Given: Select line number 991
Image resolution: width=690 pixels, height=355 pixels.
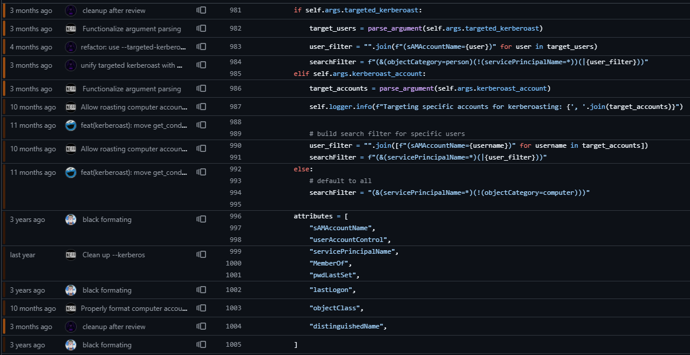Looking at the screenshot, I should (x=236, y=157).
